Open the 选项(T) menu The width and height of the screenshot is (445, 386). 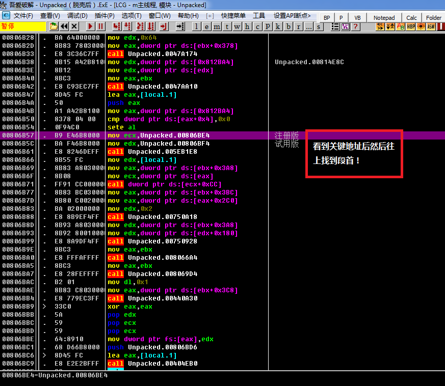pos(132,16)
